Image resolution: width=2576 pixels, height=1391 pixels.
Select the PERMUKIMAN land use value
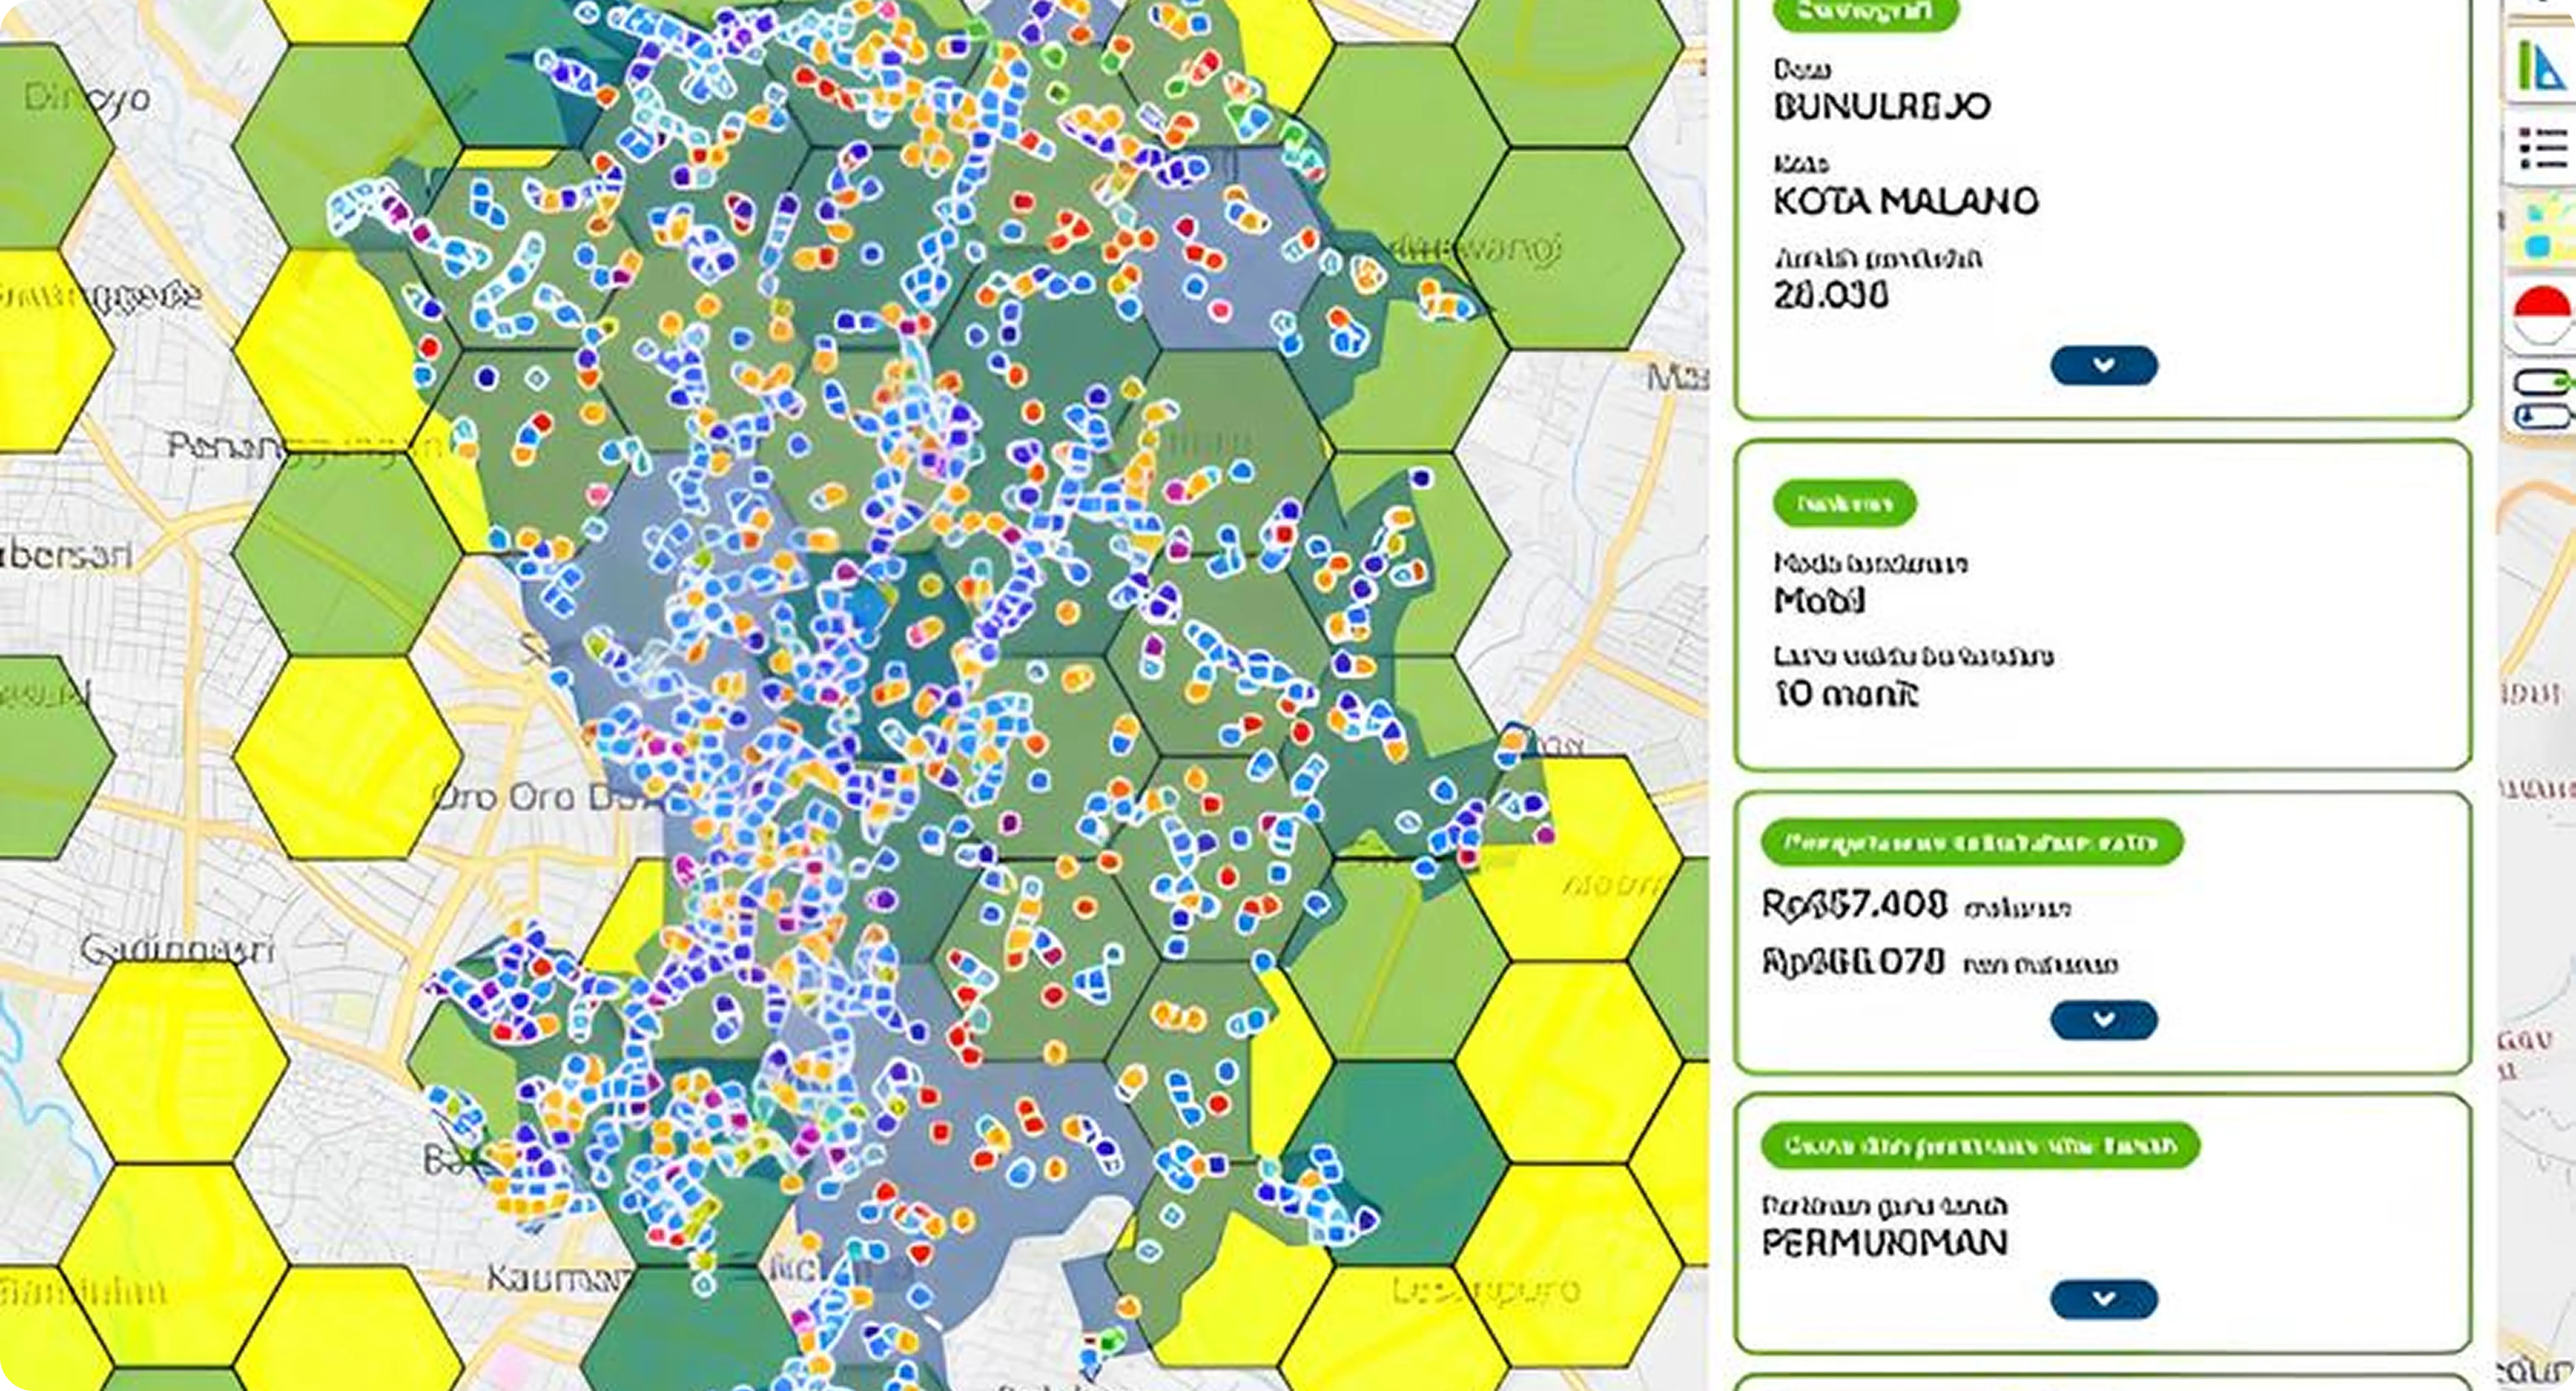pyautogui.click(x=1884, y=1243)
